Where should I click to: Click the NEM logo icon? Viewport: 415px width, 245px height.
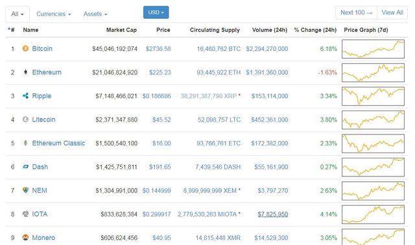pyautogui.click(x=25, y=190)
